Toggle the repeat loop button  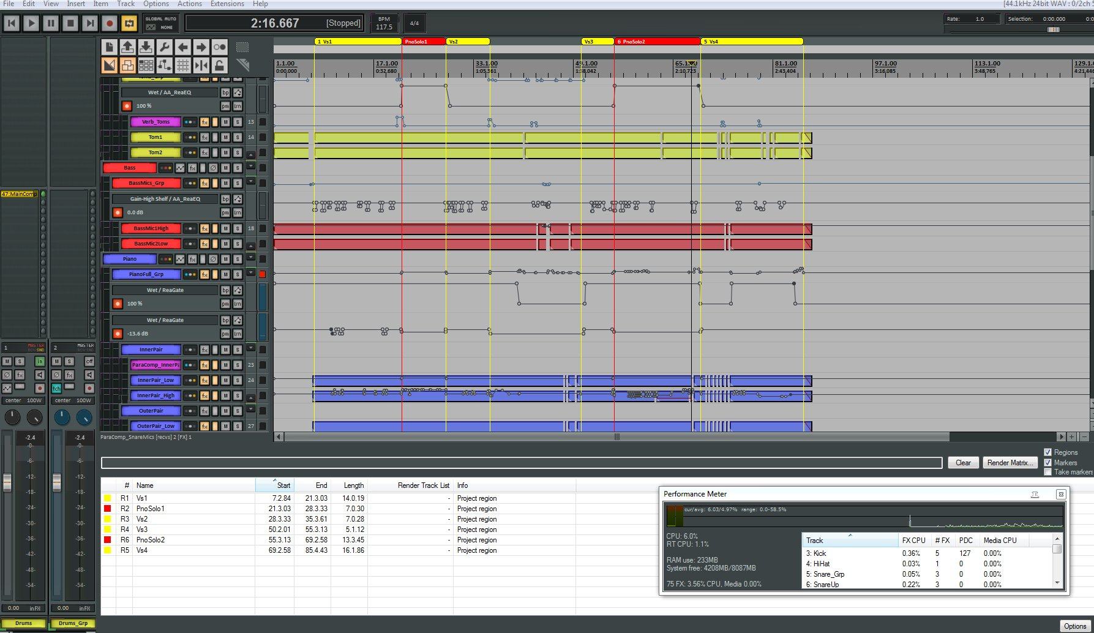[129, 23]
